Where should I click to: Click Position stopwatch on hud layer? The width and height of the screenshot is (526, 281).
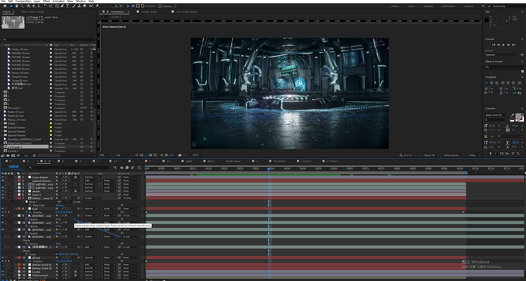click(26, 212)
